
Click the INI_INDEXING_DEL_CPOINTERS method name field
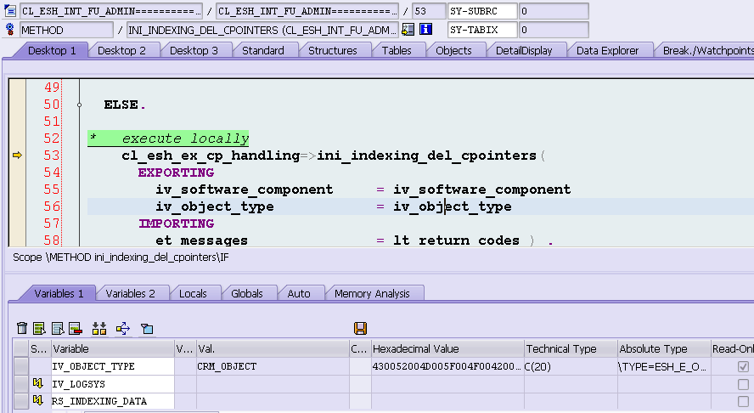pos(262,30)
